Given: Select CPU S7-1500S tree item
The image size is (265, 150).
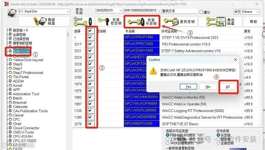Looking at the screenshot, I should pyautogui.click(x=25, y=141).
